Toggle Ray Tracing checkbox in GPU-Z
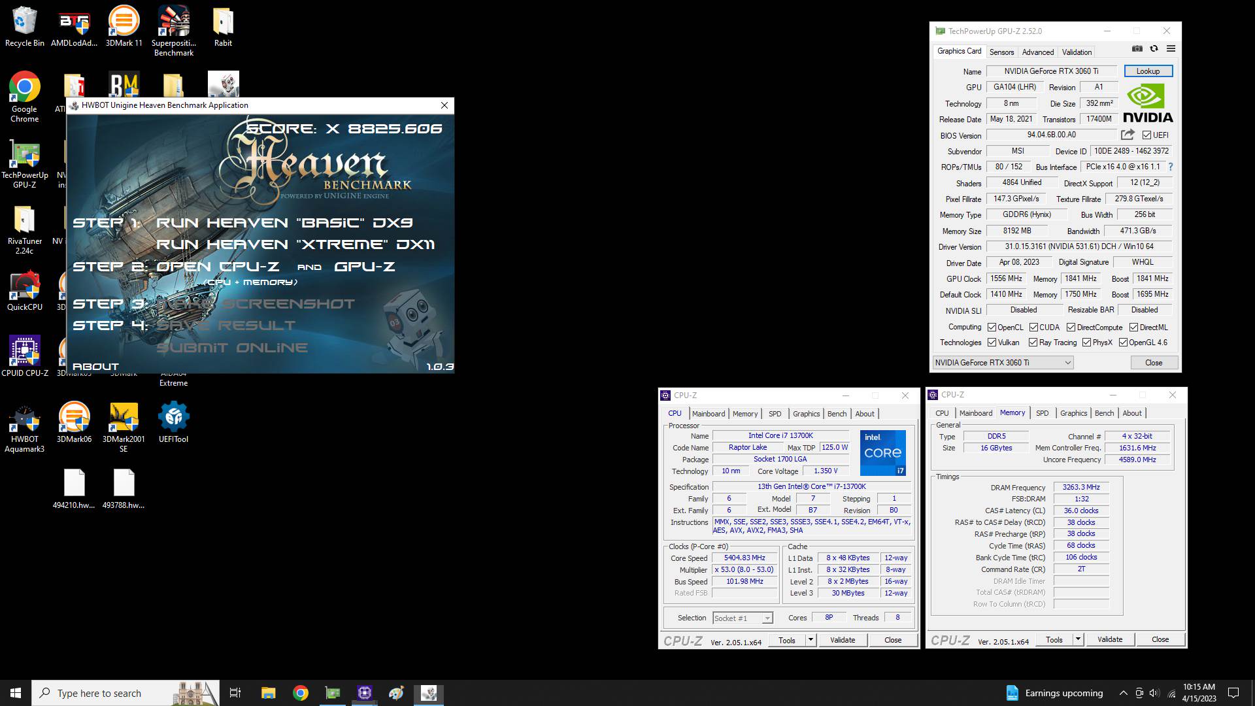This screenshot has width=1255, height=706. pos(1033,343)
